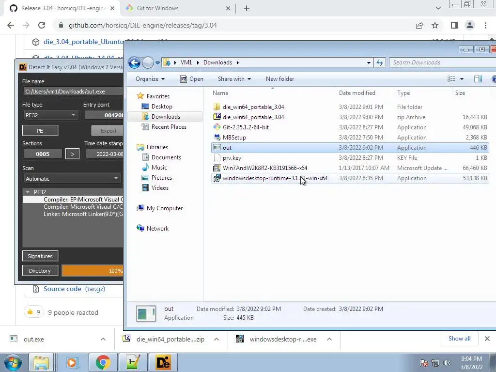Click the sections arrow button in Detect It Easy

tap(73, 154)
